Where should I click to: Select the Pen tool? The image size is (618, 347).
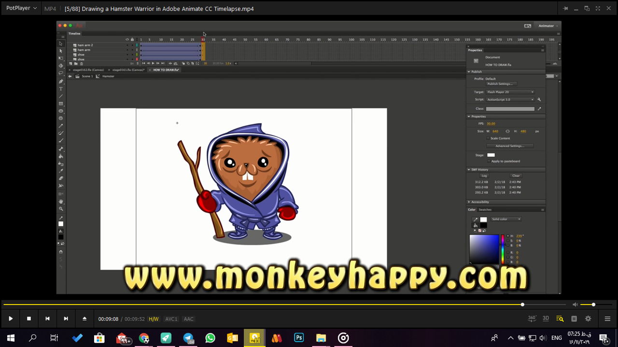click(x=61, y=81)
